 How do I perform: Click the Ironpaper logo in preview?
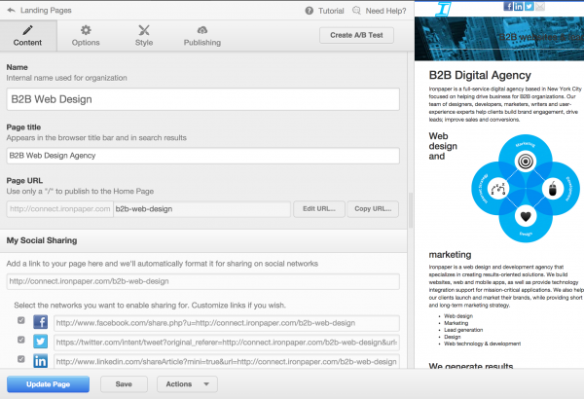coord(443,9)
